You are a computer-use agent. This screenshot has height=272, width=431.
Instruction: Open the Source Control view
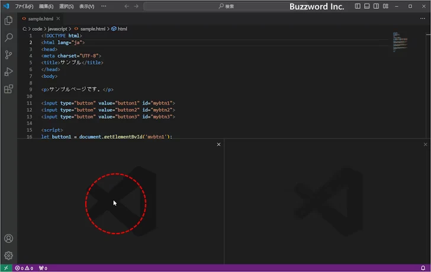point(8,55)
